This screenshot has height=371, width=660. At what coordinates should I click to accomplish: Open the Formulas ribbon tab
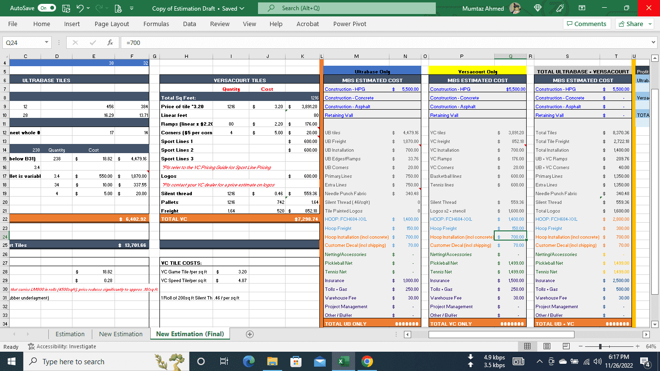(156, 24)
